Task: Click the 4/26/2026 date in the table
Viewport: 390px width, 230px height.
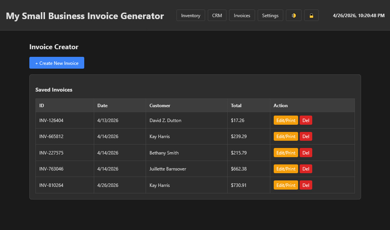Action: [x=108, y=185]
